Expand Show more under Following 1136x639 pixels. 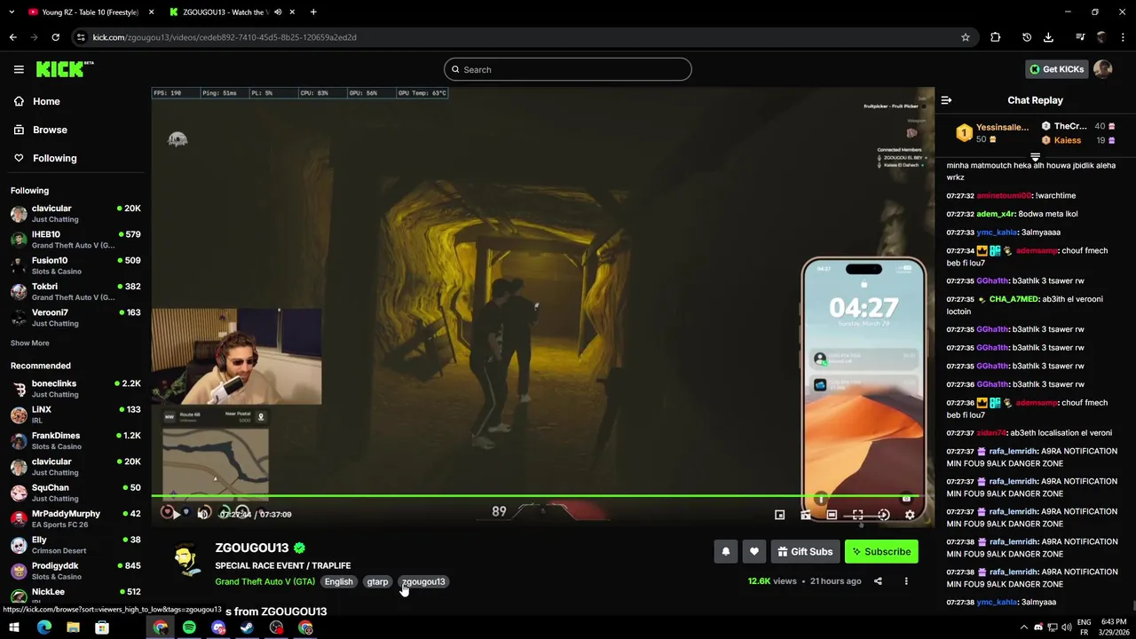click(x=29, y=343)
